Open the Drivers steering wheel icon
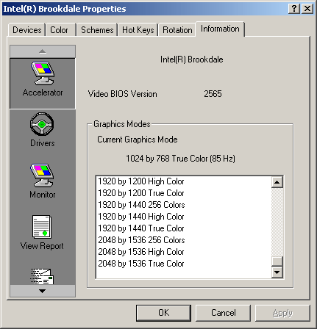The image size is (317, 329). click(x=42, y=124)
